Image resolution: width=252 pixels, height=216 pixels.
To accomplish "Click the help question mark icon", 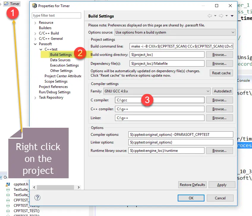I will [37, 198].
